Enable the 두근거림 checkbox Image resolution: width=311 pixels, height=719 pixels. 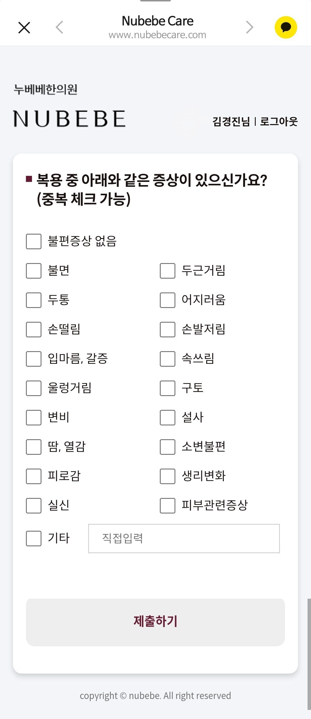pos(167,271)
